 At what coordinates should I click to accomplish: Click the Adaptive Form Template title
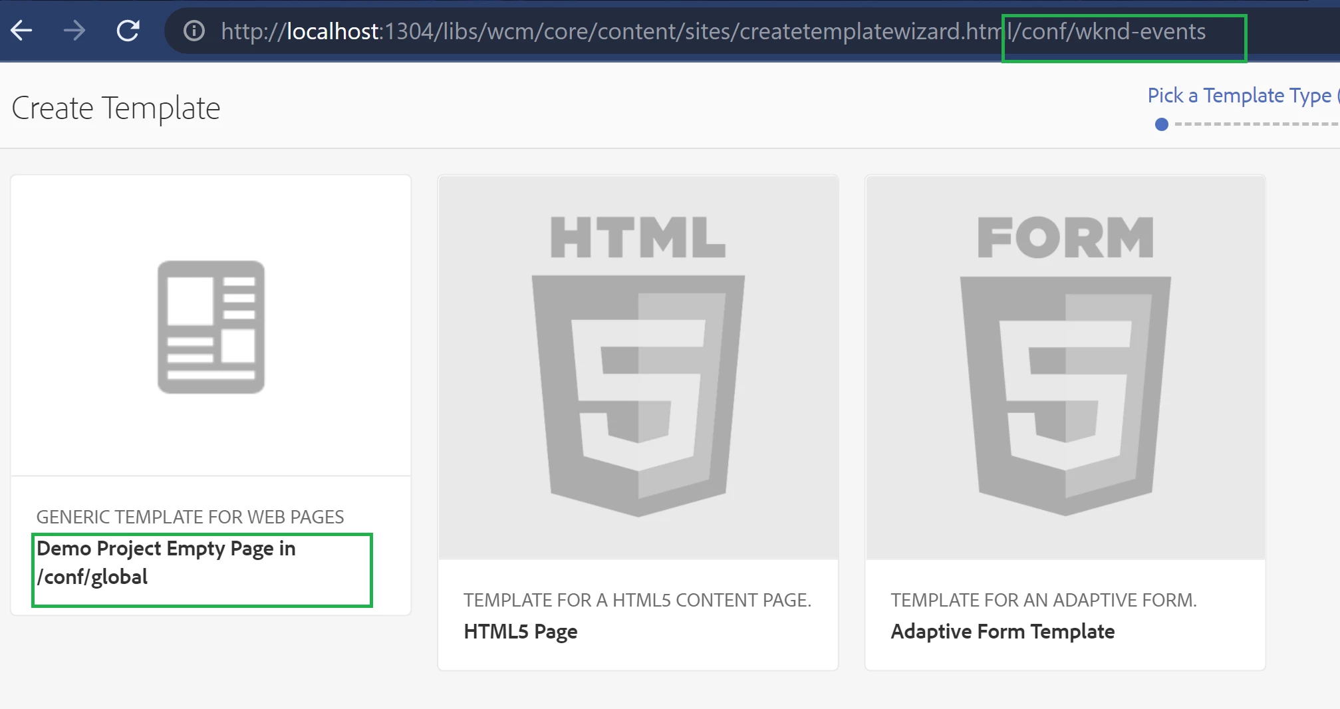click(1003, 631)
